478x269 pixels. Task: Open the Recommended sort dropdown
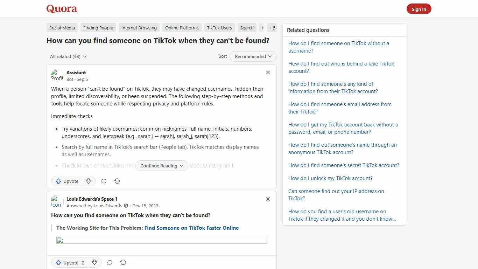(253, 56)
